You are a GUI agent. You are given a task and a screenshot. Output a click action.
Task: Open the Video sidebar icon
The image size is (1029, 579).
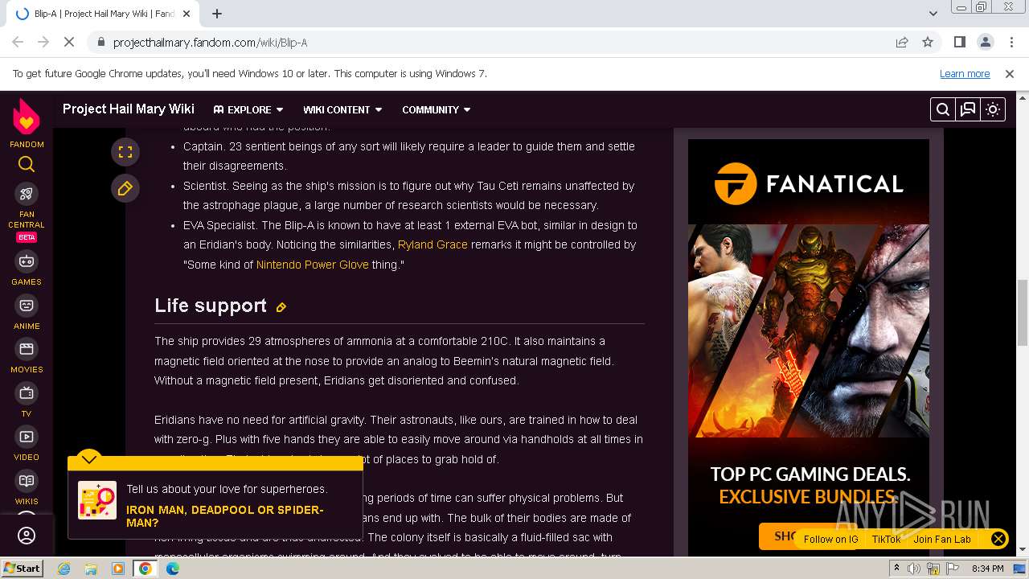click(x=27, y=437)
